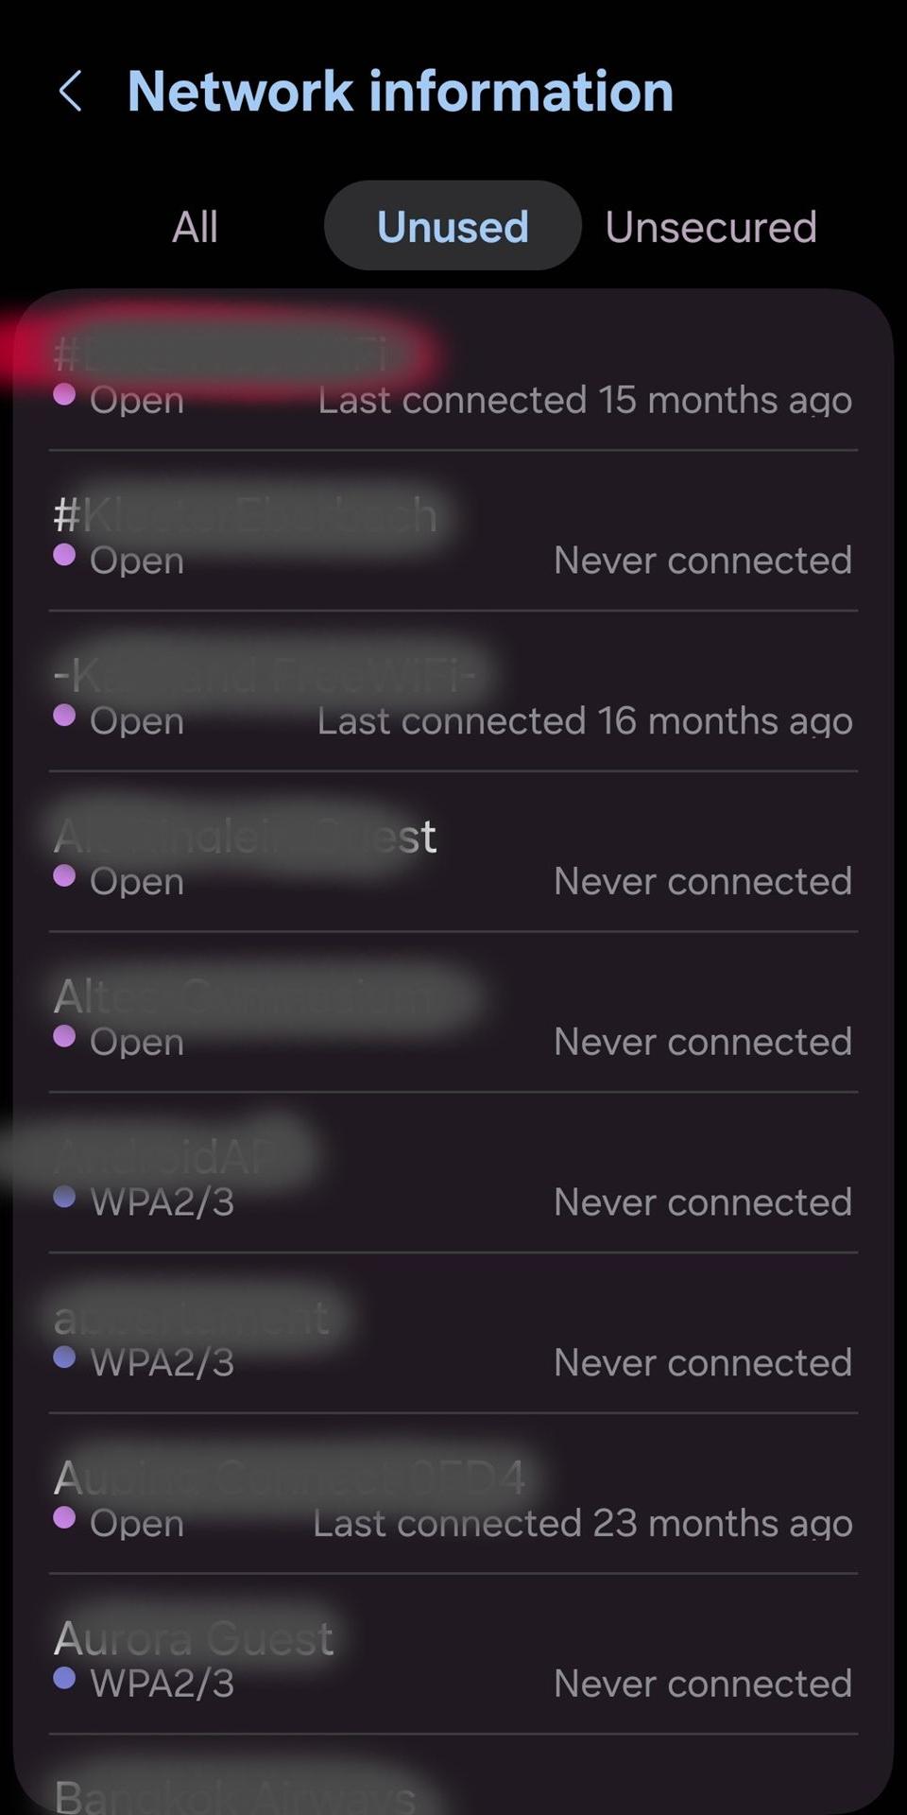Screen dimensions: 907x1815
Task: Tap the Network information title
Action: (x=400, y=92)
